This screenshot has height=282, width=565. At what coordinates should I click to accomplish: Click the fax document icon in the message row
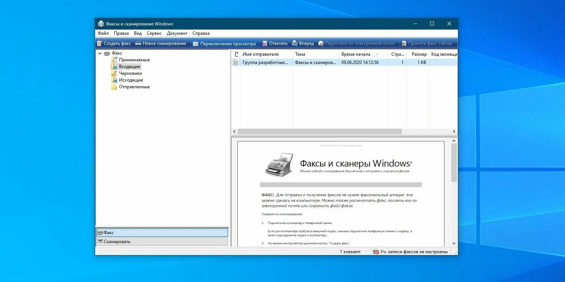[x=236, y=62]
